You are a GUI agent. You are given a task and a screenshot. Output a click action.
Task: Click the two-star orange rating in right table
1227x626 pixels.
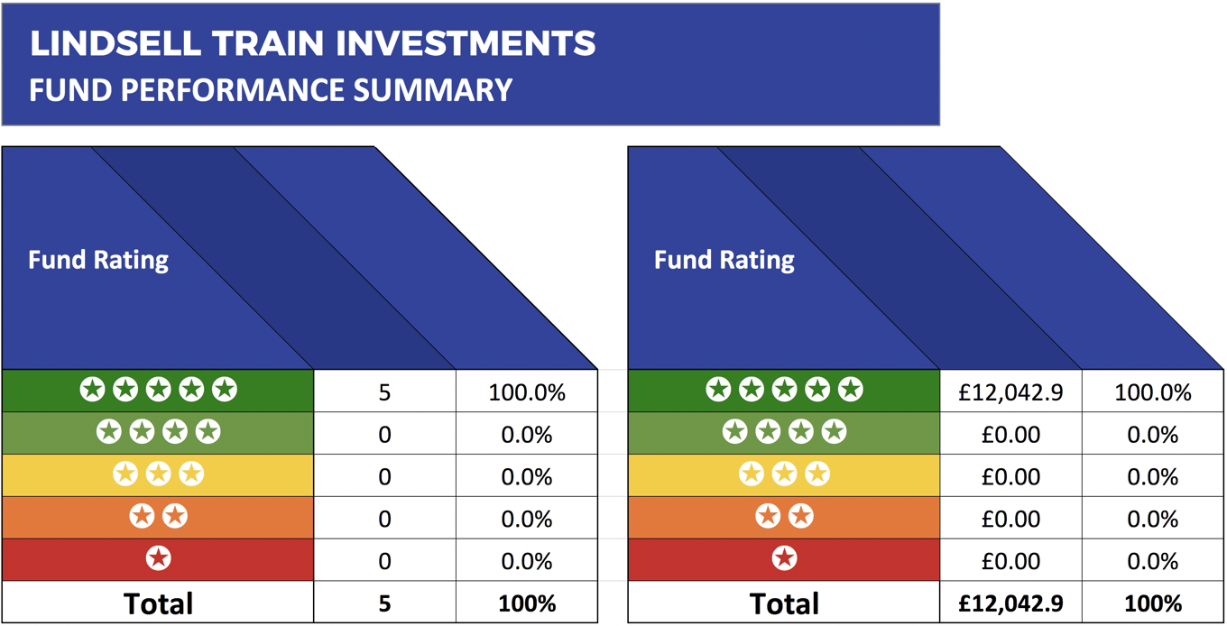(x=784, y=517)
